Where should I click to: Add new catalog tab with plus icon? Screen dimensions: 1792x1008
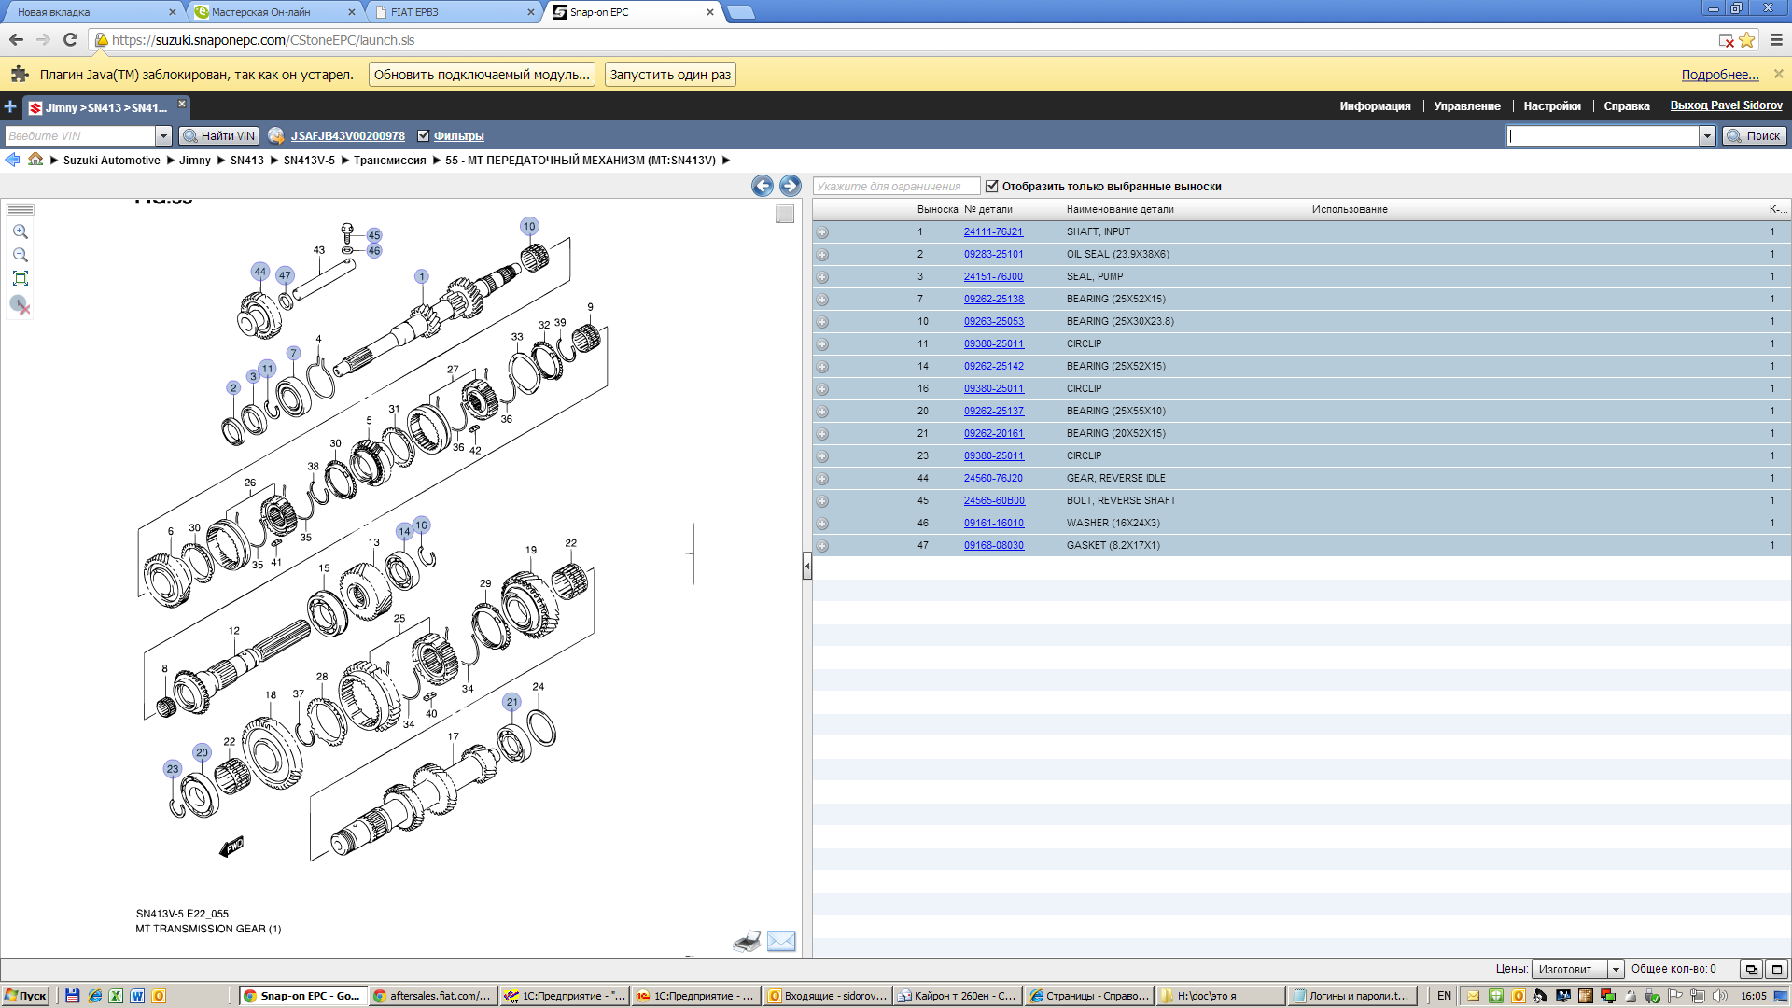pyautogui.click(x=10, y=106)
